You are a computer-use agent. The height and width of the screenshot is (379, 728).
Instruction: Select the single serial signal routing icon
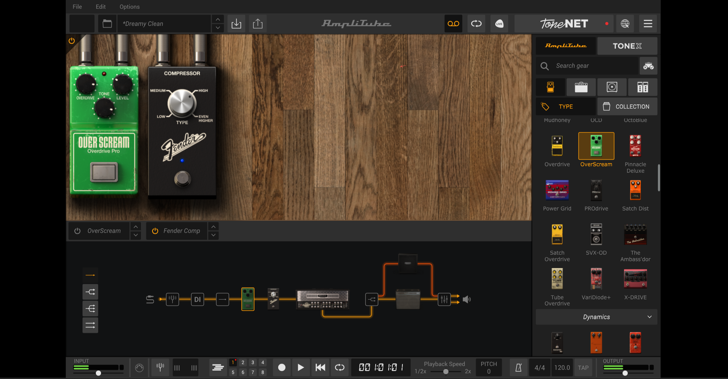(x=90, y=275)
